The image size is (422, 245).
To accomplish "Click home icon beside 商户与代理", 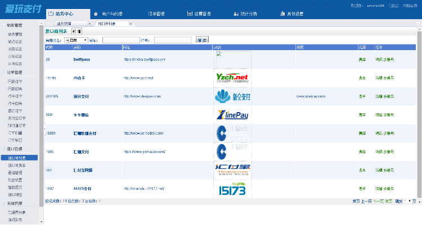I will pyautogui.click(x=96, y=14).
